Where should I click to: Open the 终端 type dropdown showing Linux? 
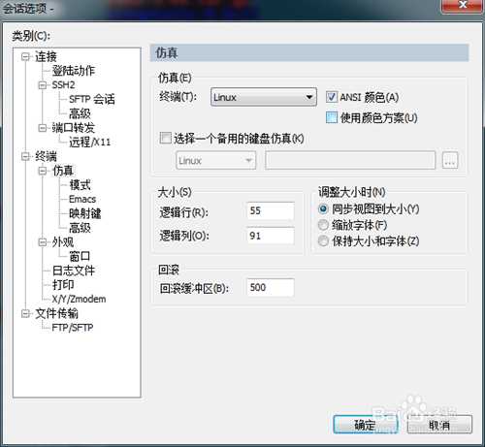coord(264,97)
